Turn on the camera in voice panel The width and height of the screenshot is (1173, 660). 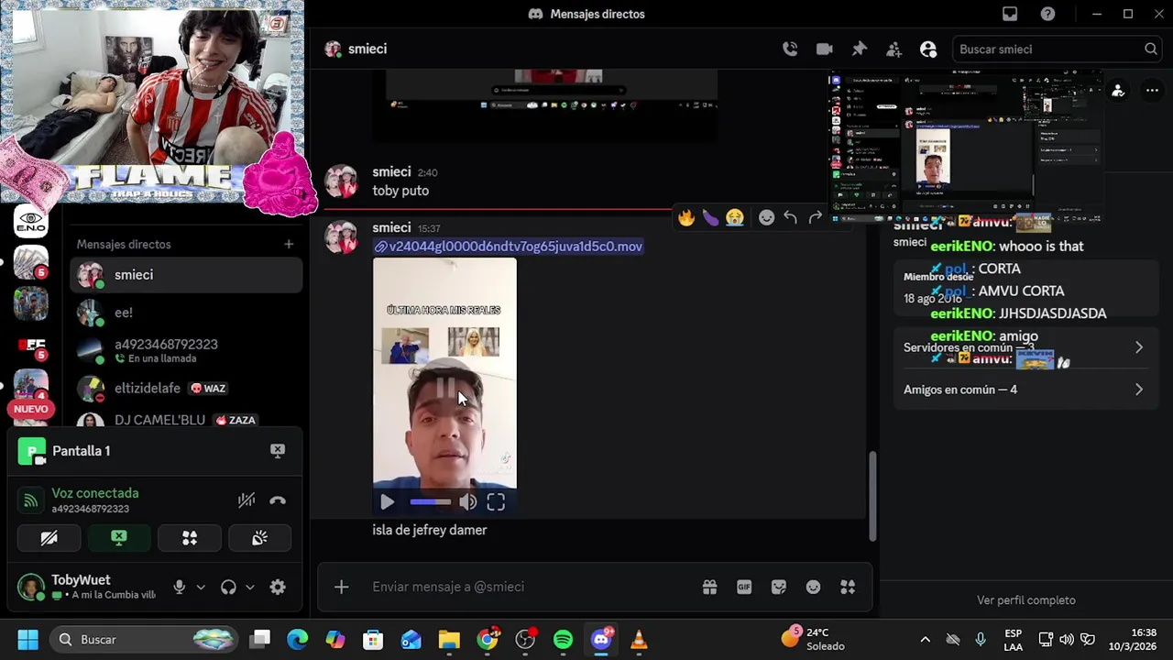click(x=49, y=538)
